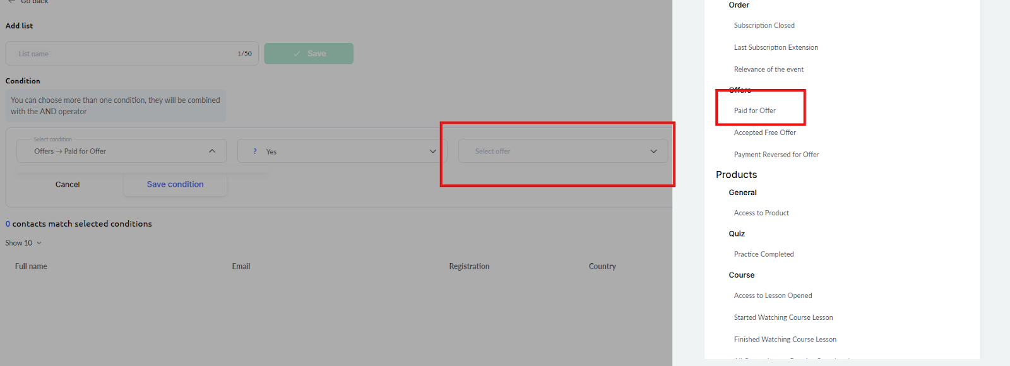Click the Save condition button
This screenshot has height=366, width=1010.
click(175, 184)
